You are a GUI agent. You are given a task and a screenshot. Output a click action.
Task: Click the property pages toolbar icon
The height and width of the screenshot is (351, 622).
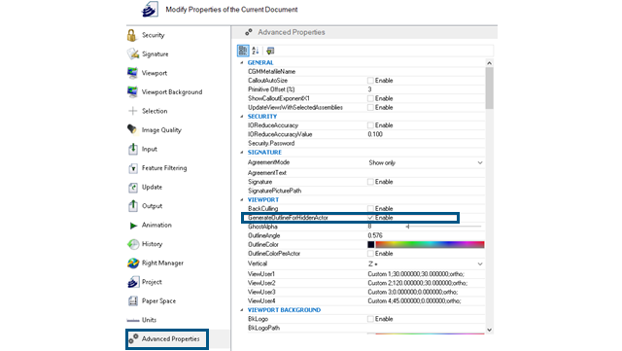(x=270, y=51)
